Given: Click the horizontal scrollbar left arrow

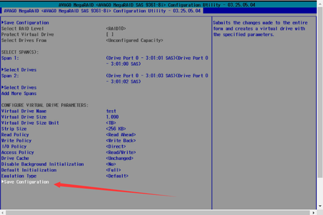Looking at the screenshot, I should point(2,213).
